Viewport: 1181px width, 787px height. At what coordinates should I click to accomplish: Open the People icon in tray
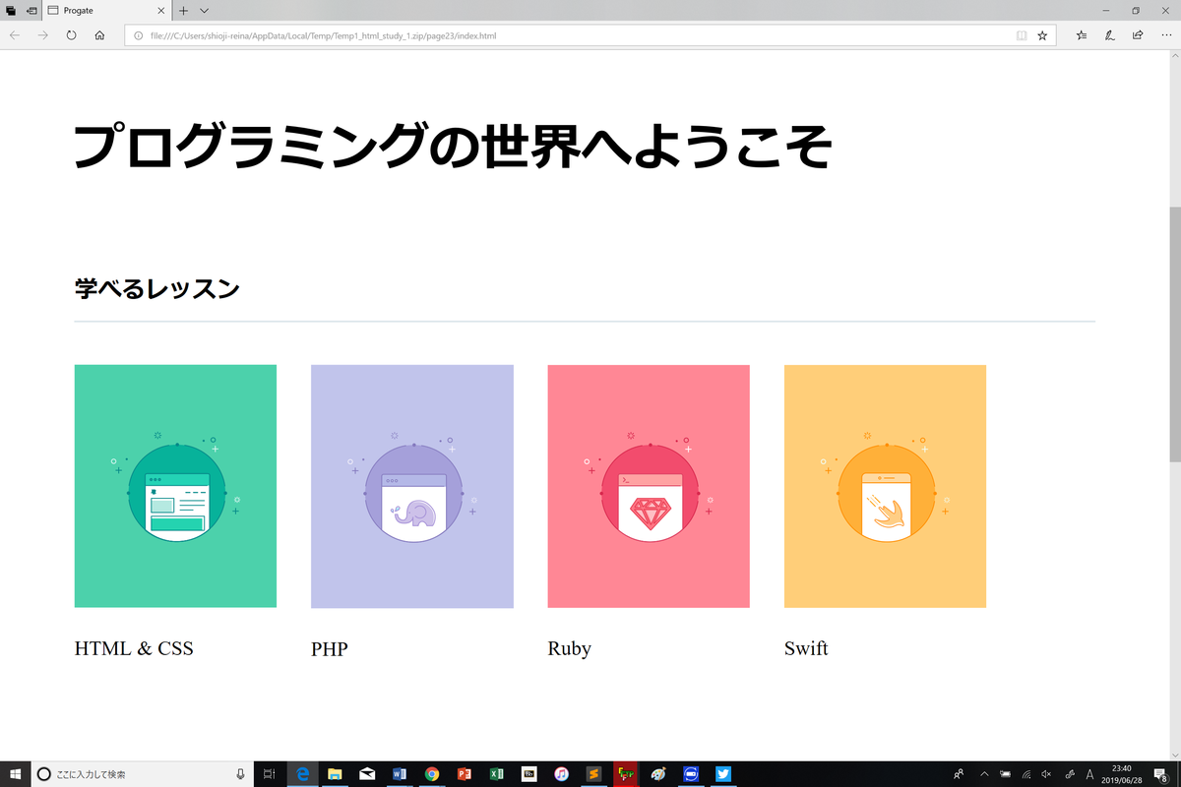[959, 774]
